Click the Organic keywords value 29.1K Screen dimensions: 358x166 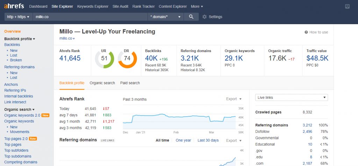234,58
